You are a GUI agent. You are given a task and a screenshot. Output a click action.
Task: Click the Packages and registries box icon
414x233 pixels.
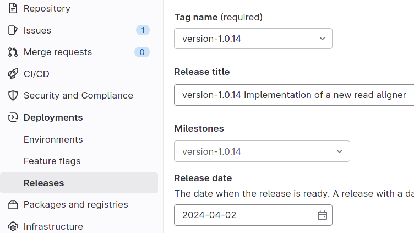coord(13,204)
